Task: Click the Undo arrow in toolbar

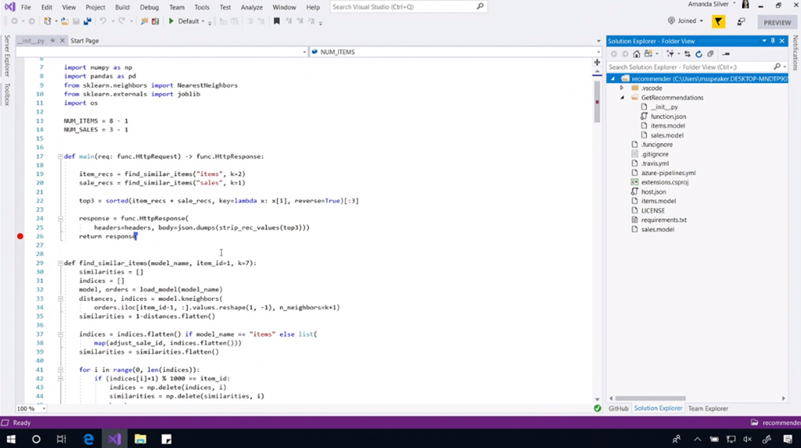Action: point(103,21)
